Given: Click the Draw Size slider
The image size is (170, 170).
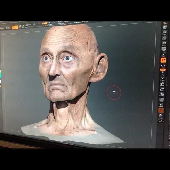Looking at the screenshot, I should (x=62, y=23).
